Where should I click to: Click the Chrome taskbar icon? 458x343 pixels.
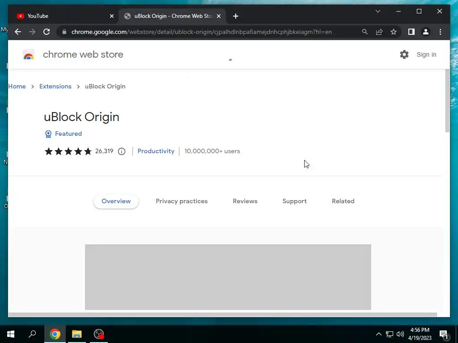click(x=55, y=334)
